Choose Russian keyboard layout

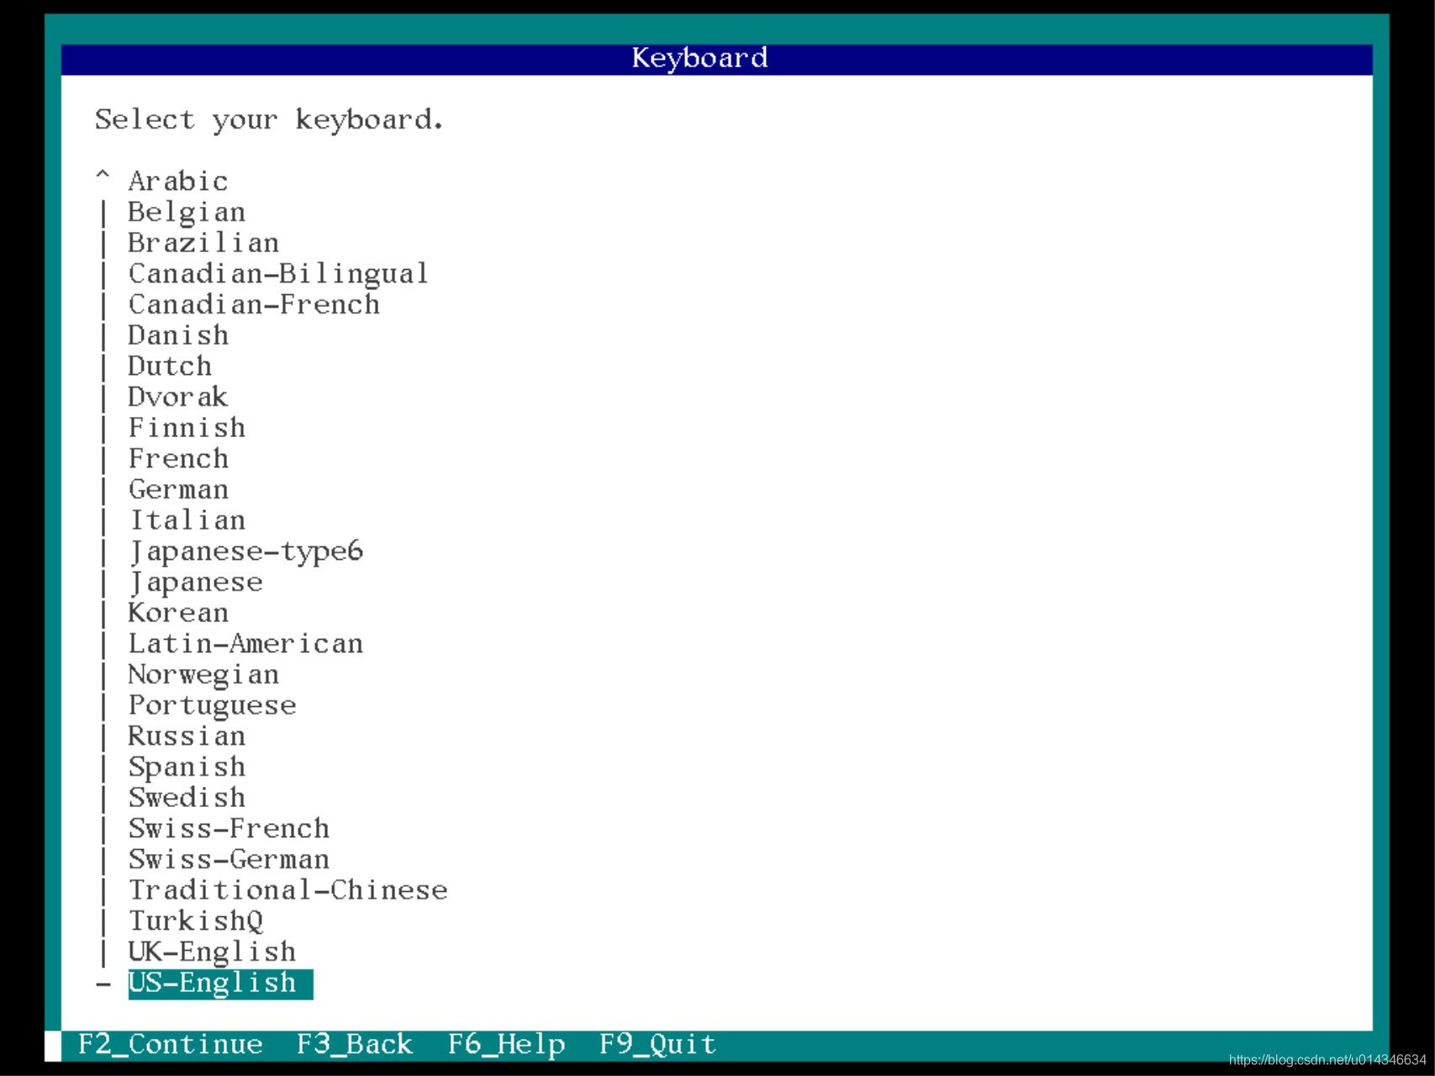(187, 736)
